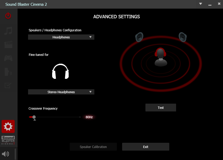223x160 pixels.
Task: Mute using the volume speaker icon
Action: point(6,154)
